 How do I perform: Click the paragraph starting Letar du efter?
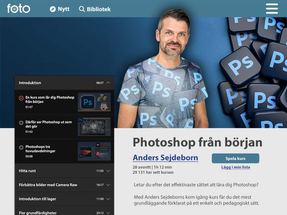(x=196, y=185)
